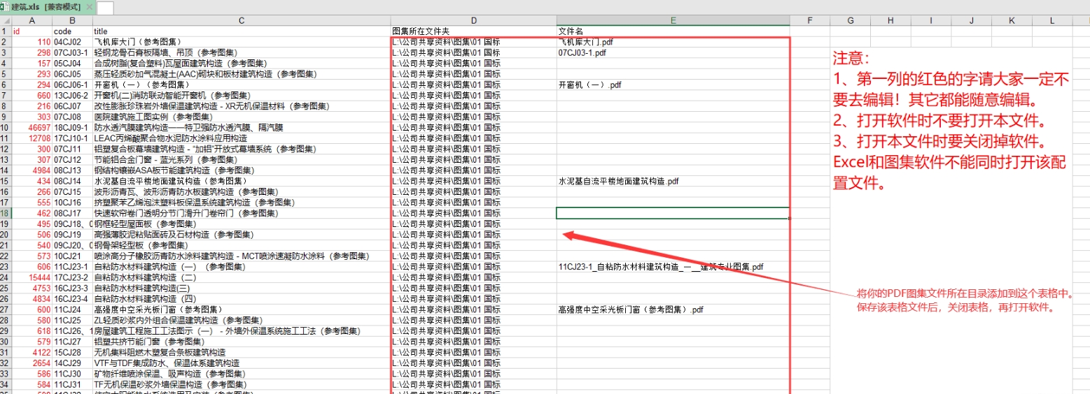This screenshot has width=1090, height=394.
Task: Select the file name cell '开窗机（一）.pdf'
Action: (673, 85)
